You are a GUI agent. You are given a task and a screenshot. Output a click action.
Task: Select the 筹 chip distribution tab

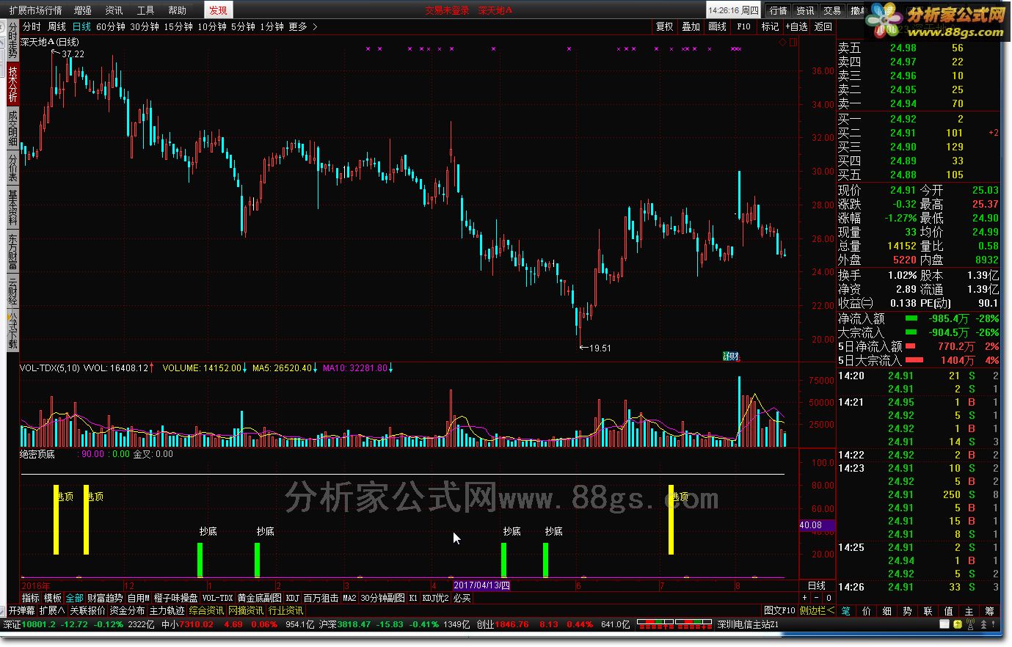coord(990,610)
